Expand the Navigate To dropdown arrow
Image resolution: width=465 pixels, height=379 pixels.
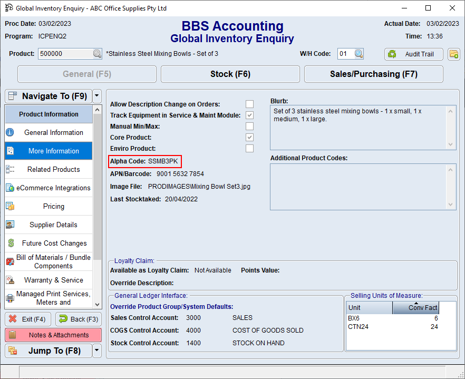[x=96, y=96]
